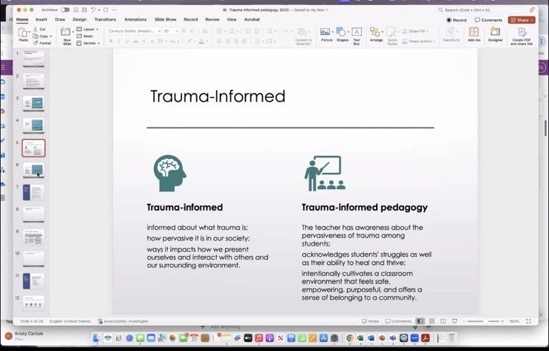
Task: Click the Paste icon in ribbon
Action: (23, 33)
